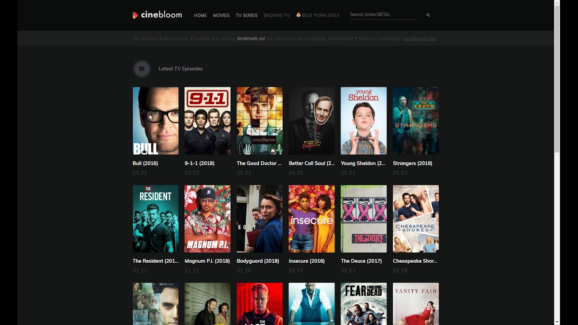Open the Bull poster thumbnail
The height and width of the screenshot is (325, 578).
pos(156,121)
